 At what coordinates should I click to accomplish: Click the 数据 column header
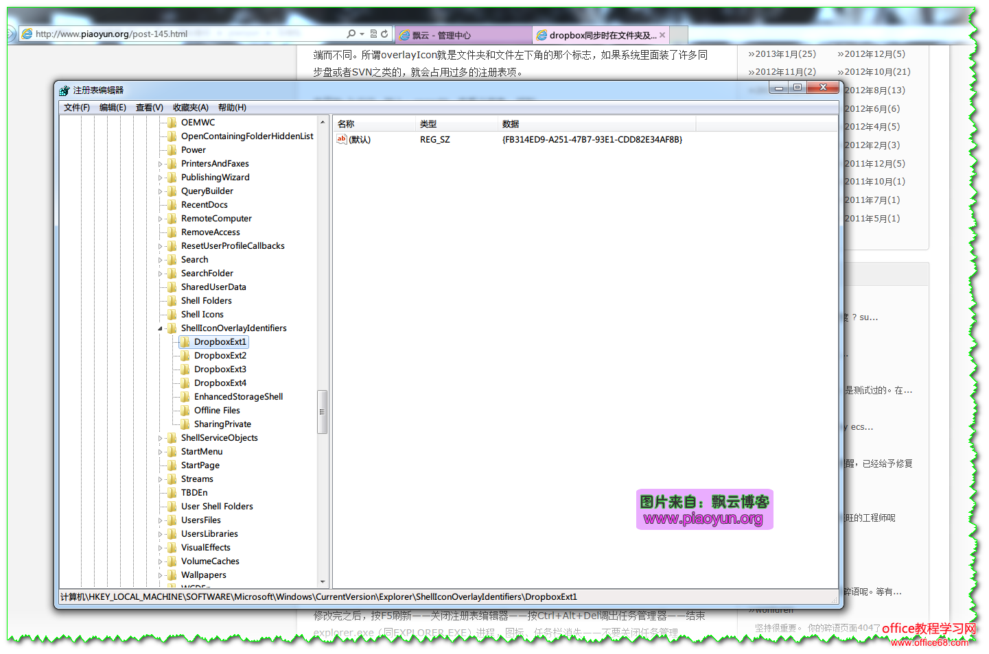(x=597, y=124)
